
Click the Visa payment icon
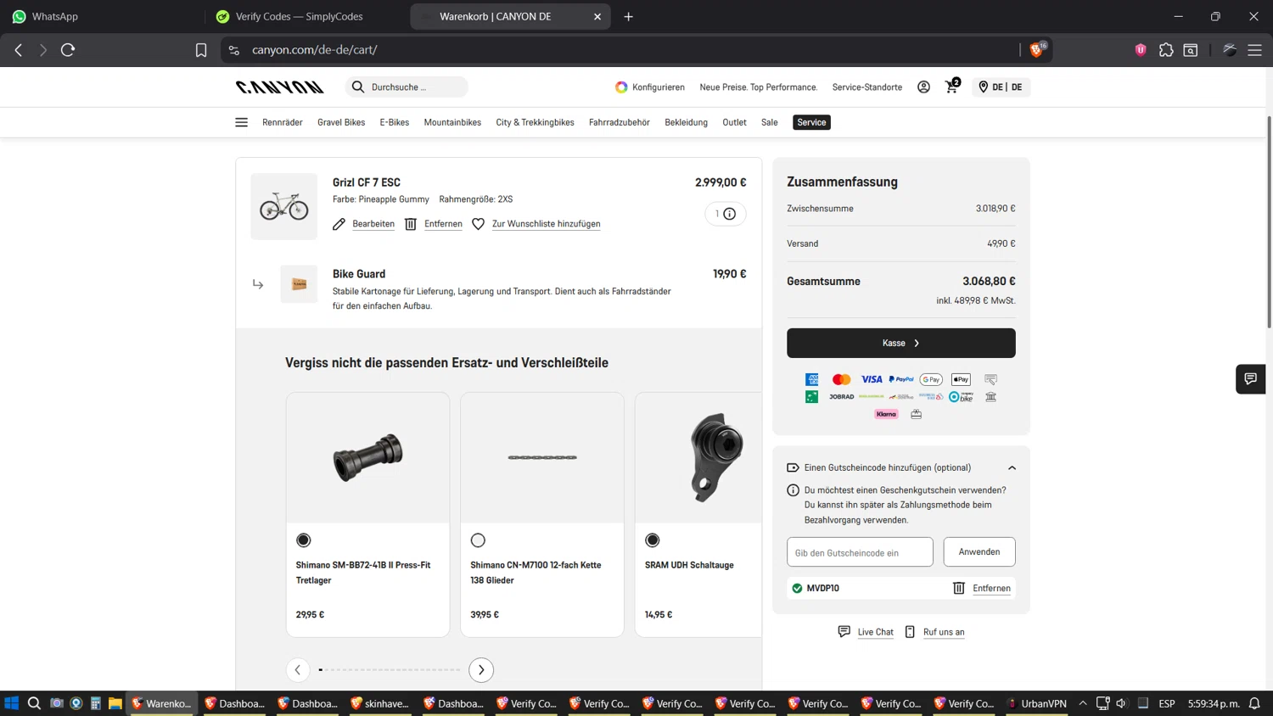[872, 379]
